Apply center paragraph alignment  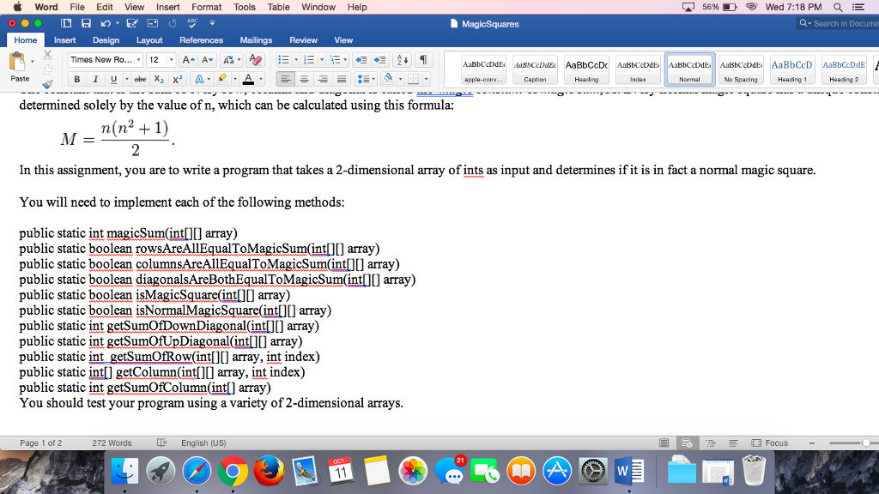click(x=304, y=79)
